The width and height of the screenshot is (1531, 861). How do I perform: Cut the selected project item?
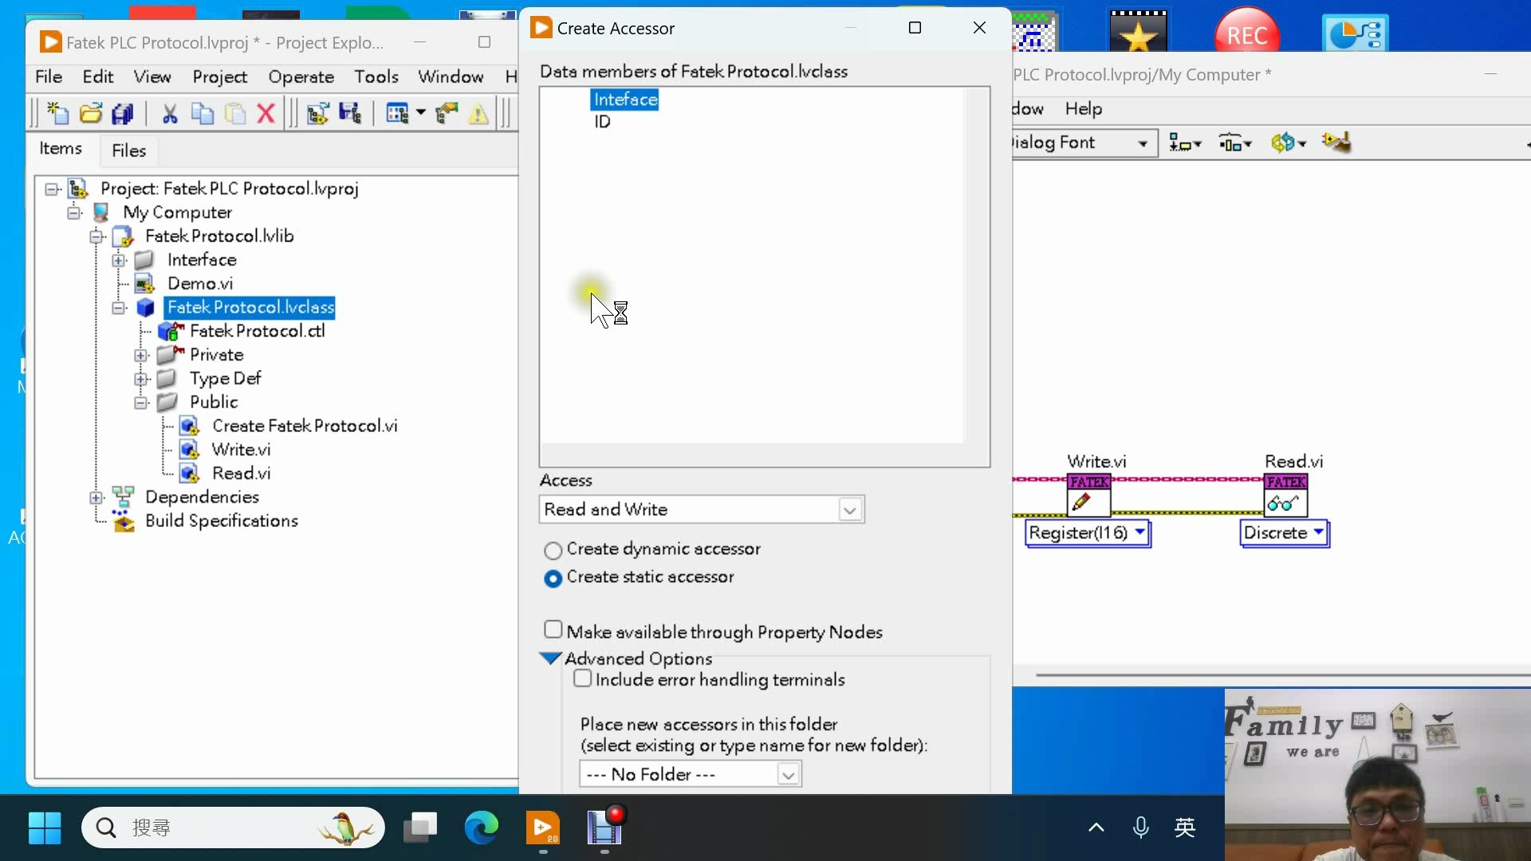[x=170, y=112]
